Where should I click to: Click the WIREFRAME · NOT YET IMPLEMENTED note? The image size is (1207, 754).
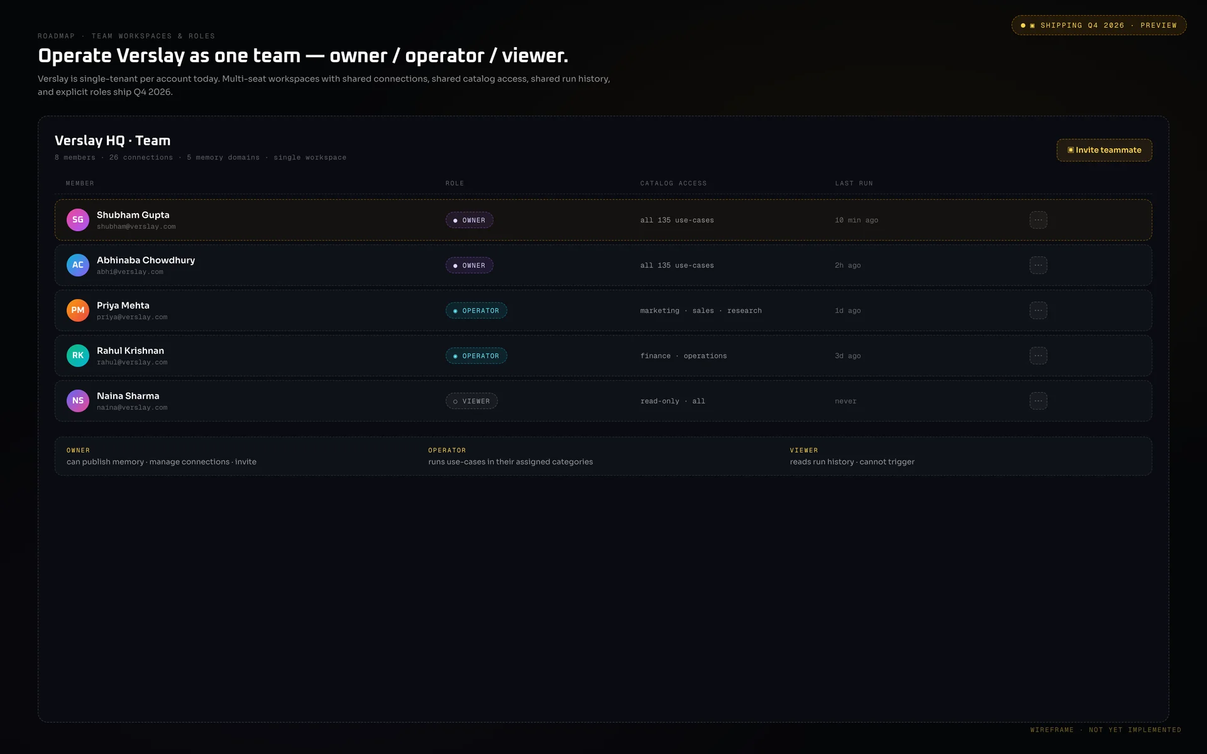tap(1106, 730)
